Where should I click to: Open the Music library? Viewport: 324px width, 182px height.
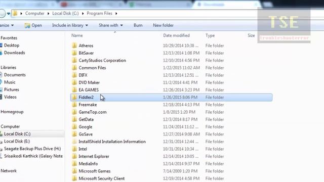10,82
